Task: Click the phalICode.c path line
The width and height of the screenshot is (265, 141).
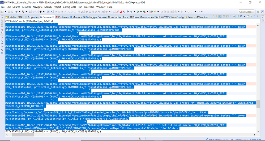Action: click(92, 128)
